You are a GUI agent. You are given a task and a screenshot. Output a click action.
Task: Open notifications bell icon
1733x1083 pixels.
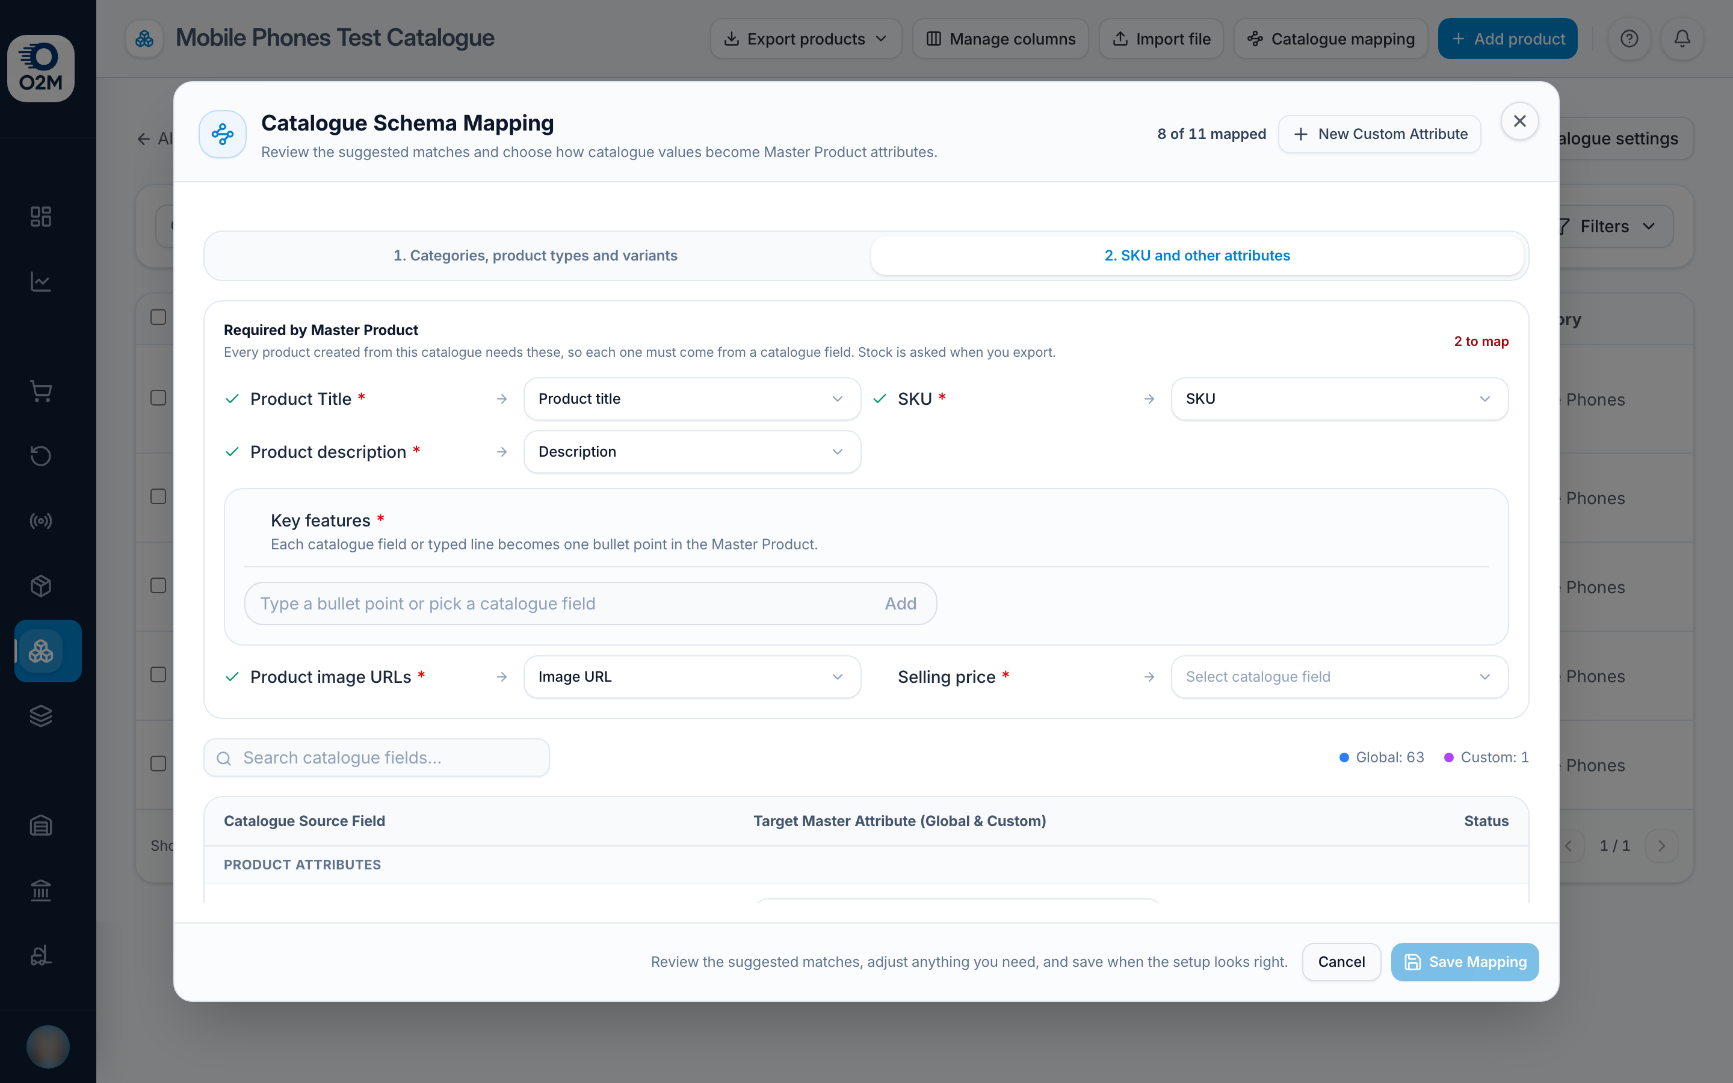pos(1682,39)
